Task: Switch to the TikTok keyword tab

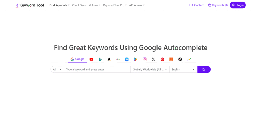Action: click(180, 59)
